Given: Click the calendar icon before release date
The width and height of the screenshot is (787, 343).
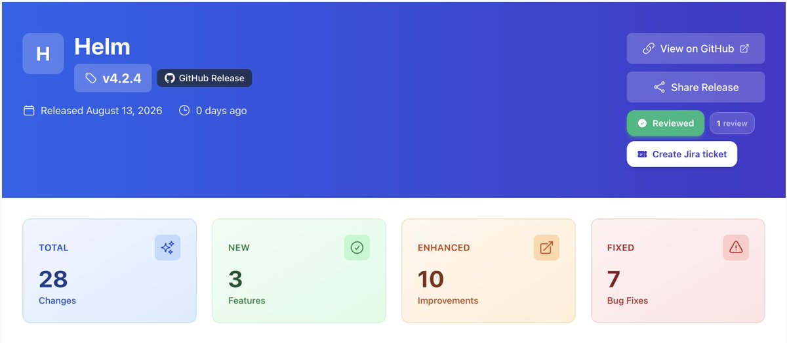Looking at the screenshot, I should pyautogui.click(x=29, y=111).
